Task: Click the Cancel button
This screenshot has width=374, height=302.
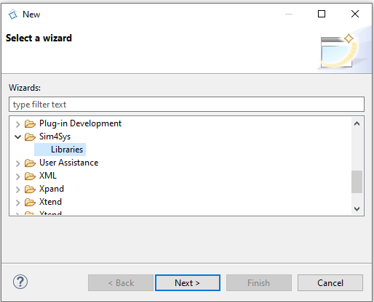Action: coord(330,282)
